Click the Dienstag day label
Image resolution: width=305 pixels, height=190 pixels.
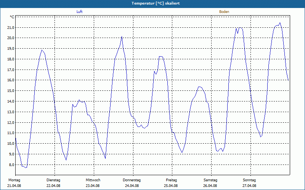53,180
